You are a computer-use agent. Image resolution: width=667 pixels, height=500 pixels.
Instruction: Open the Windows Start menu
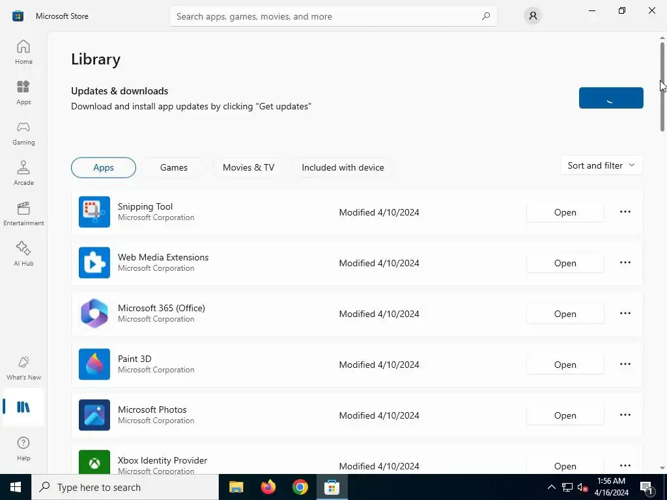pyautogui.click(x=16, y=487)
